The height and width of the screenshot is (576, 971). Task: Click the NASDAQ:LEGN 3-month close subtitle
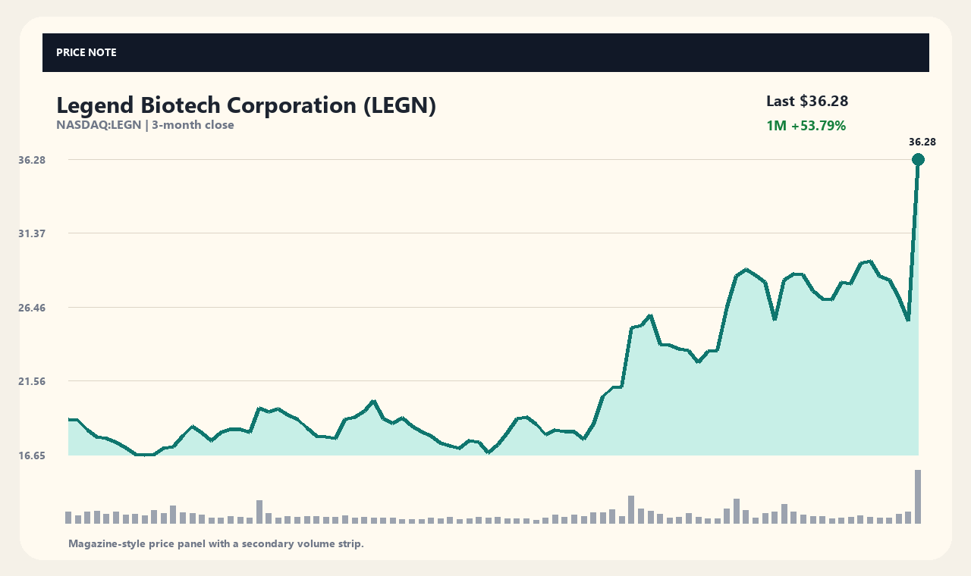[x=145, y=125]
